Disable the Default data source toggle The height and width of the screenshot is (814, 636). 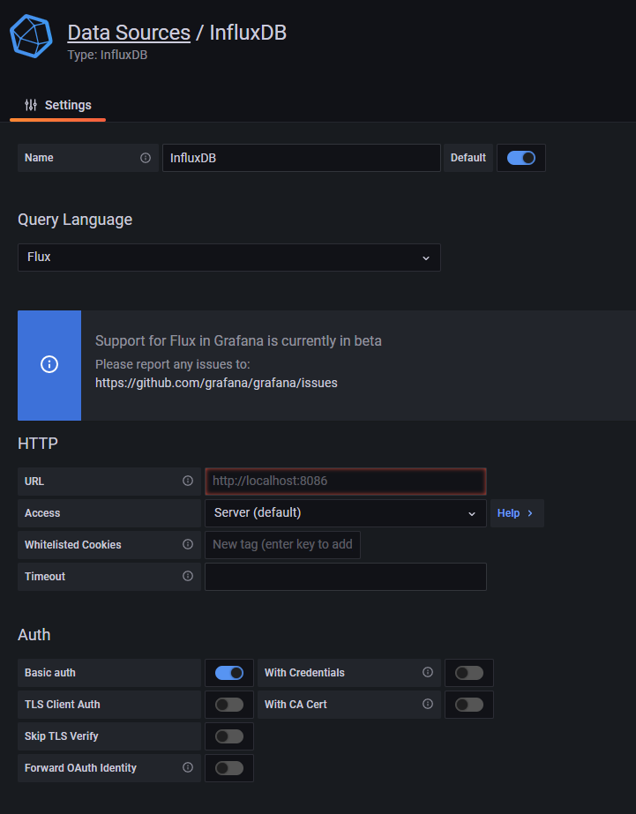tap(520, 157)
